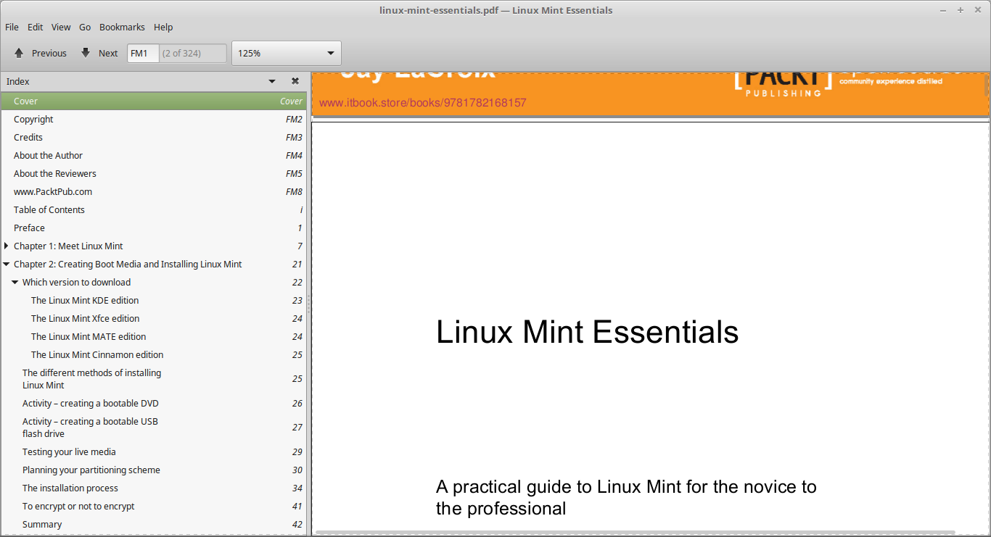Select the www.PacktPub.com index entry
The image size is (991, 537).
(154, 191)
